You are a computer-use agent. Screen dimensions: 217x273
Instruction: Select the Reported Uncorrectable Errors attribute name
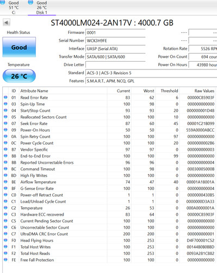click(47, 163)
